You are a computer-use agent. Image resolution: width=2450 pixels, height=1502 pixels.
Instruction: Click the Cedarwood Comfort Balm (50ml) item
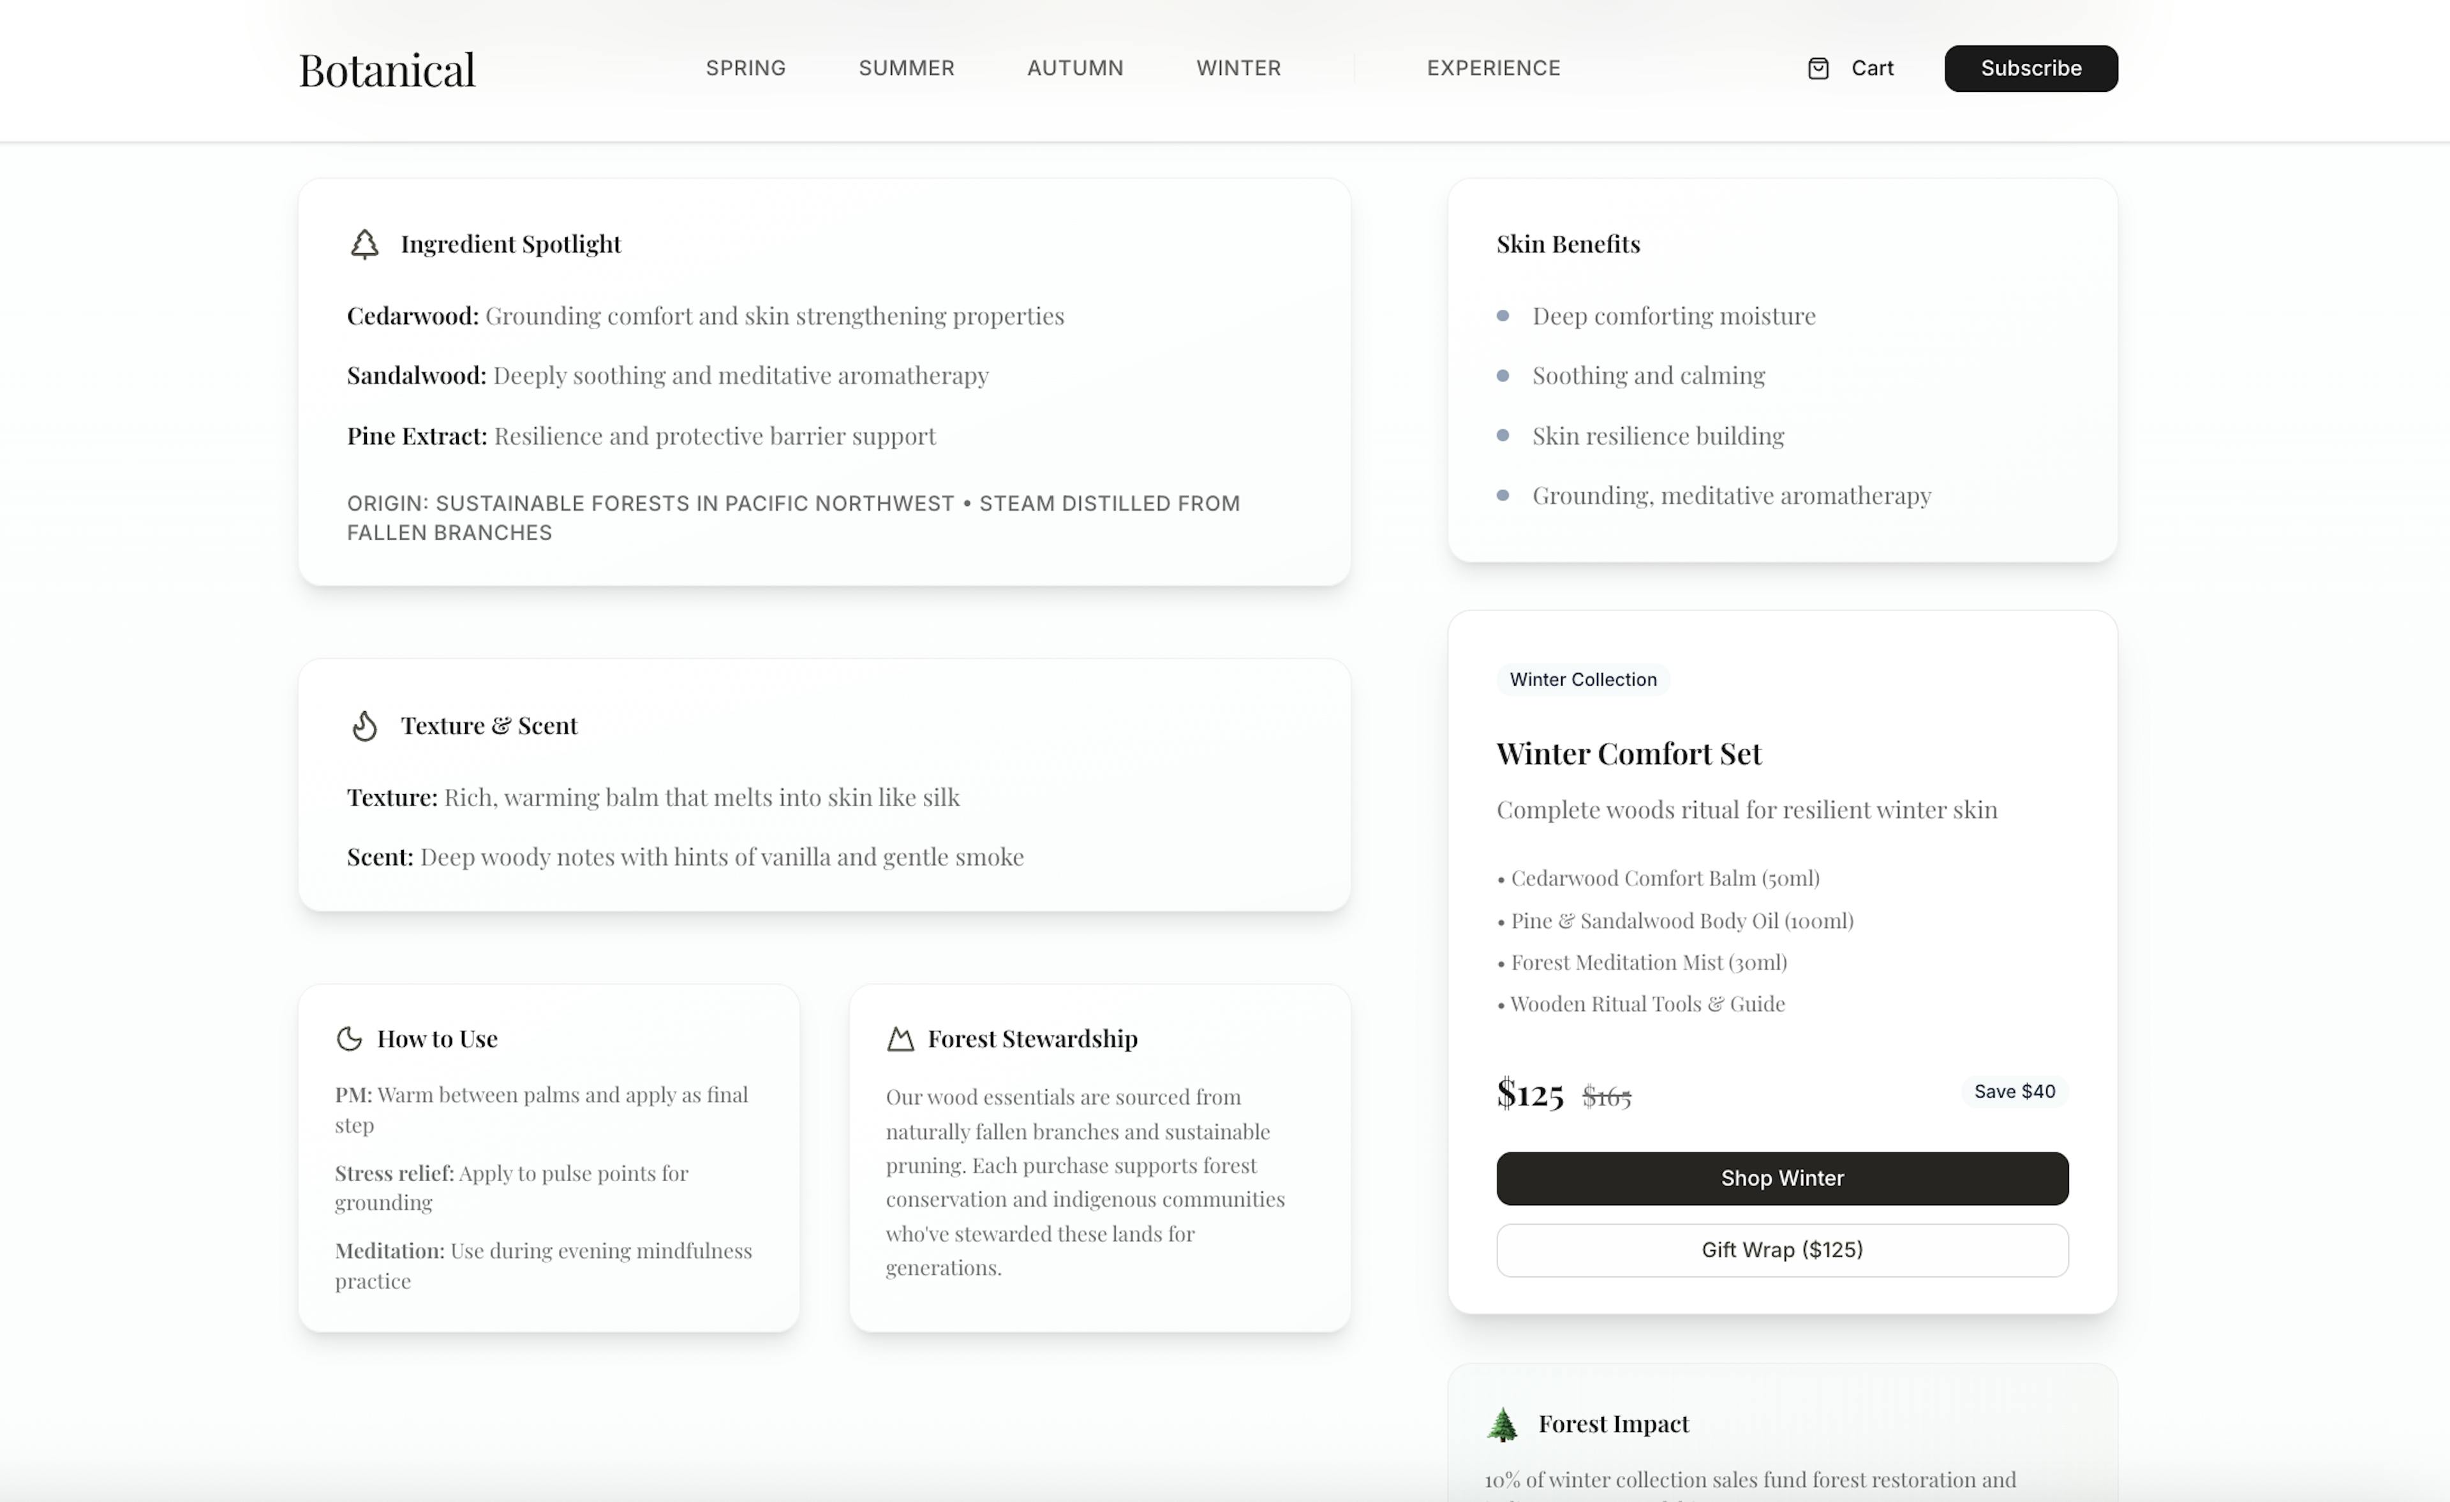point(1658,879)
